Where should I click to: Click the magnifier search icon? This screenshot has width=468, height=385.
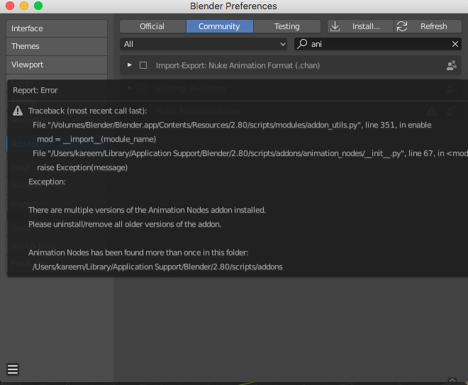[302, 44]
